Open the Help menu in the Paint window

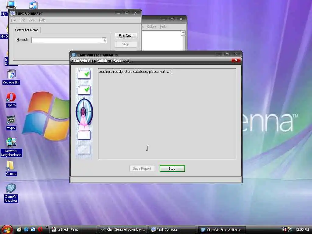click(x=163, y=27)
